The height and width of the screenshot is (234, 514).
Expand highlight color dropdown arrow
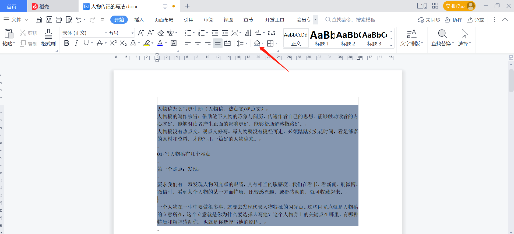pos(152,43)
